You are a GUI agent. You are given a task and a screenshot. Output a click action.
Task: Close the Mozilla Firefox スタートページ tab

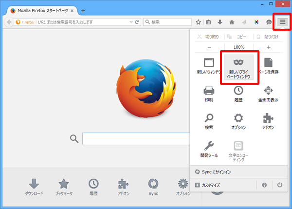click(72, 11)
